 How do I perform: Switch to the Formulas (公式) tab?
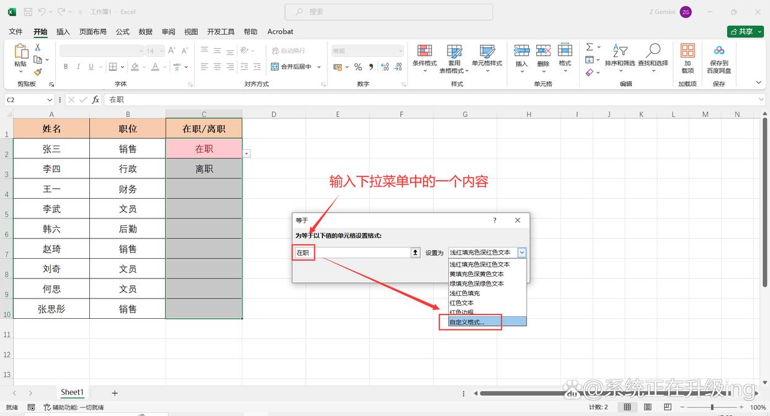123,32
